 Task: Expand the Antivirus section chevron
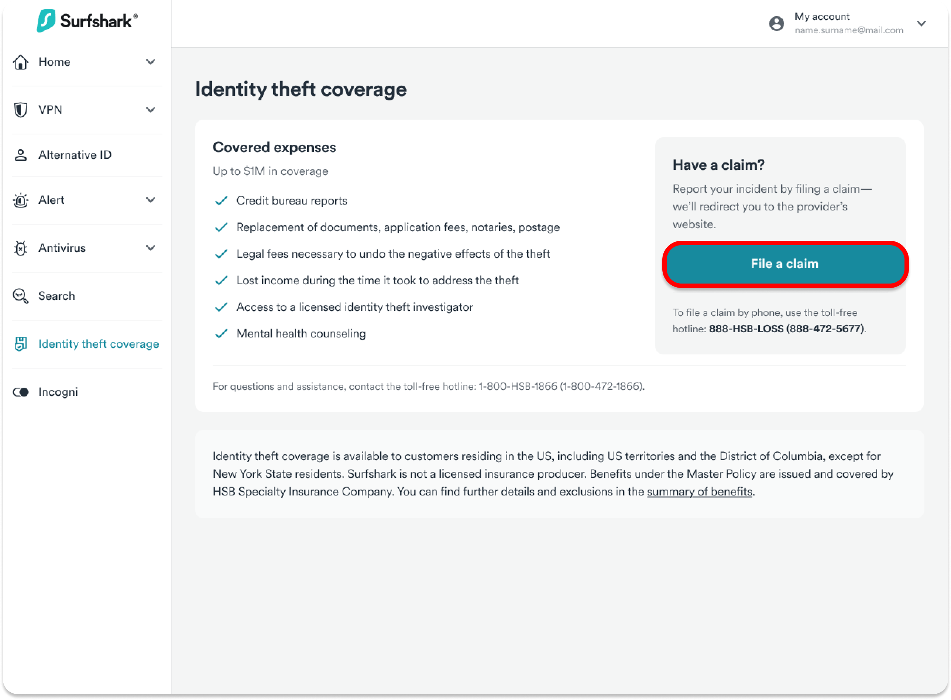pos(150,248)
